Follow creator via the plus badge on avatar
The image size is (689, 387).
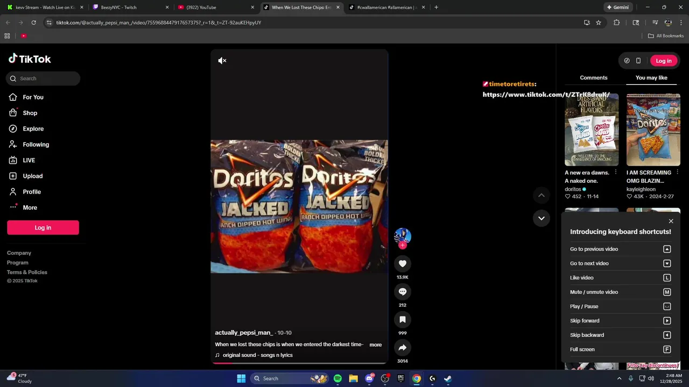(402, 245)
